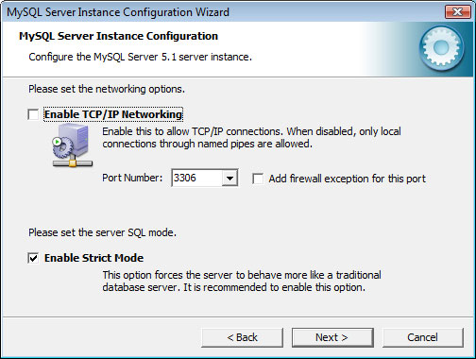The height and width of the screenshot is (359, 476).
Task: Click the wizard window title bar text
Action: [x=118, y=12]
